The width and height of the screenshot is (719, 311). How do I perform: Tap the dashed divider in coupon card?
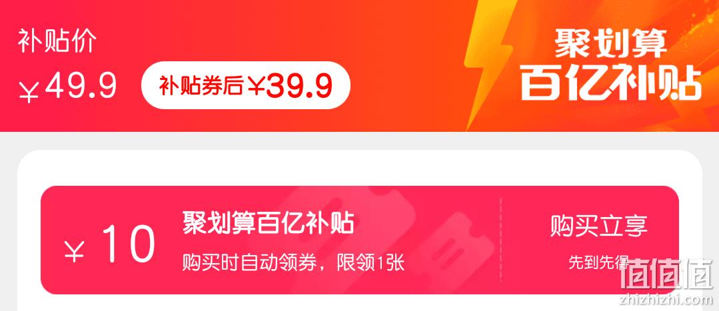click(x=500, y=239)
